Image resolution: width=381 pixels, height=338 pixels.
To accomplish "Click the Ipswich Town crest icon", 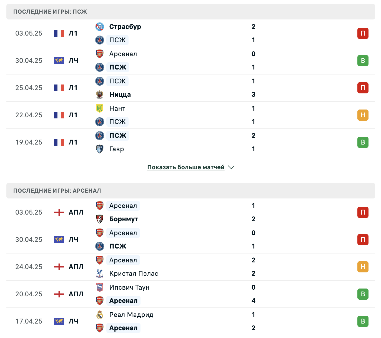I will point(100,287).
